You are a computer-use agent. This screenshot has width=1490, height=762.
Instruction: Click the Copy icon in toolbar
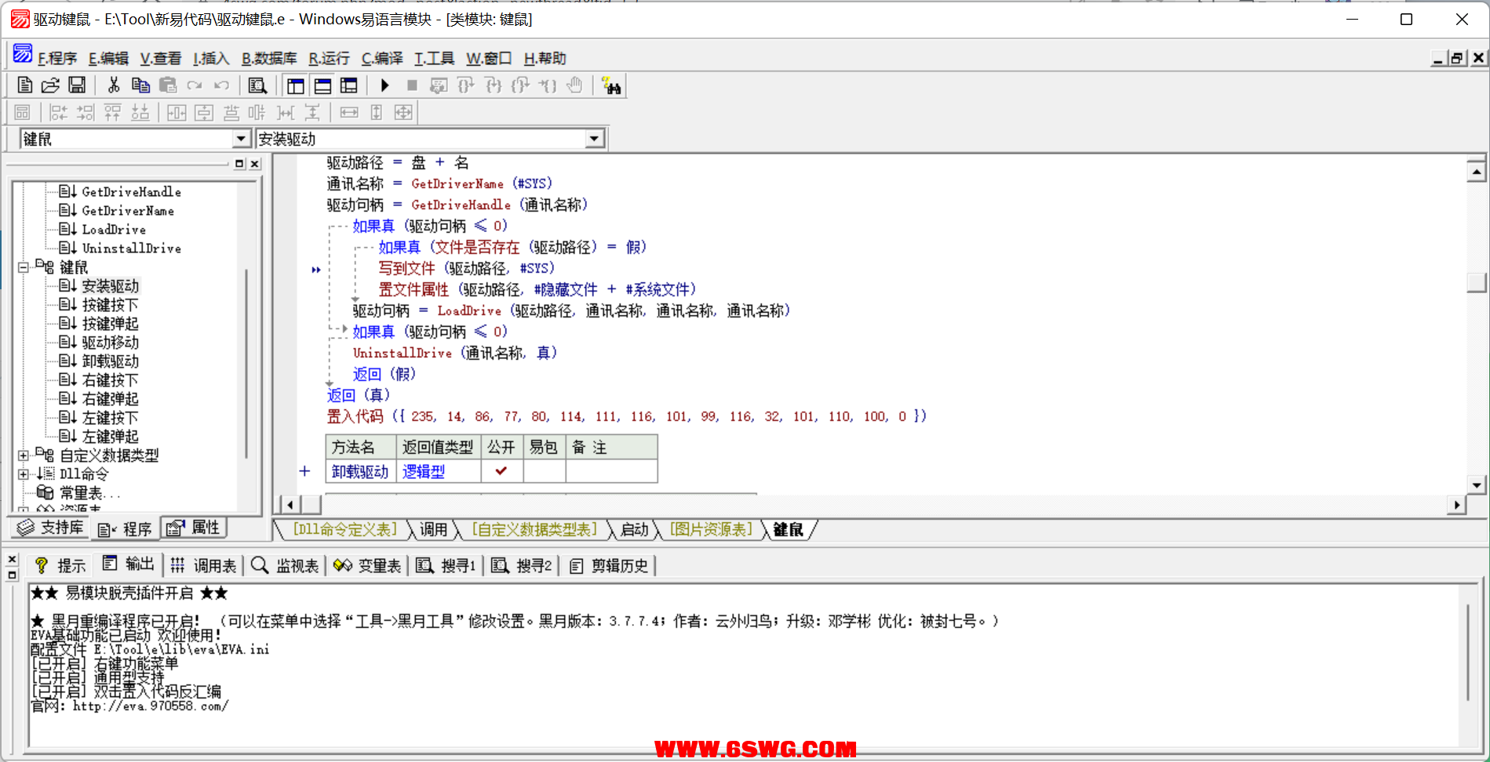[x=140, y=85]
